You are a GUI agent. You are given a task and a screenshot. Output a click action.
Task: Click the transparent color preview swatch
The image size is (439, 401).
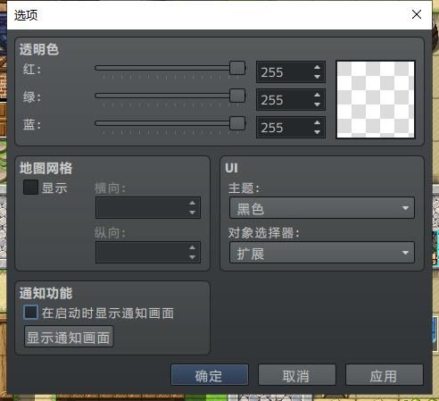click(376, 99)
